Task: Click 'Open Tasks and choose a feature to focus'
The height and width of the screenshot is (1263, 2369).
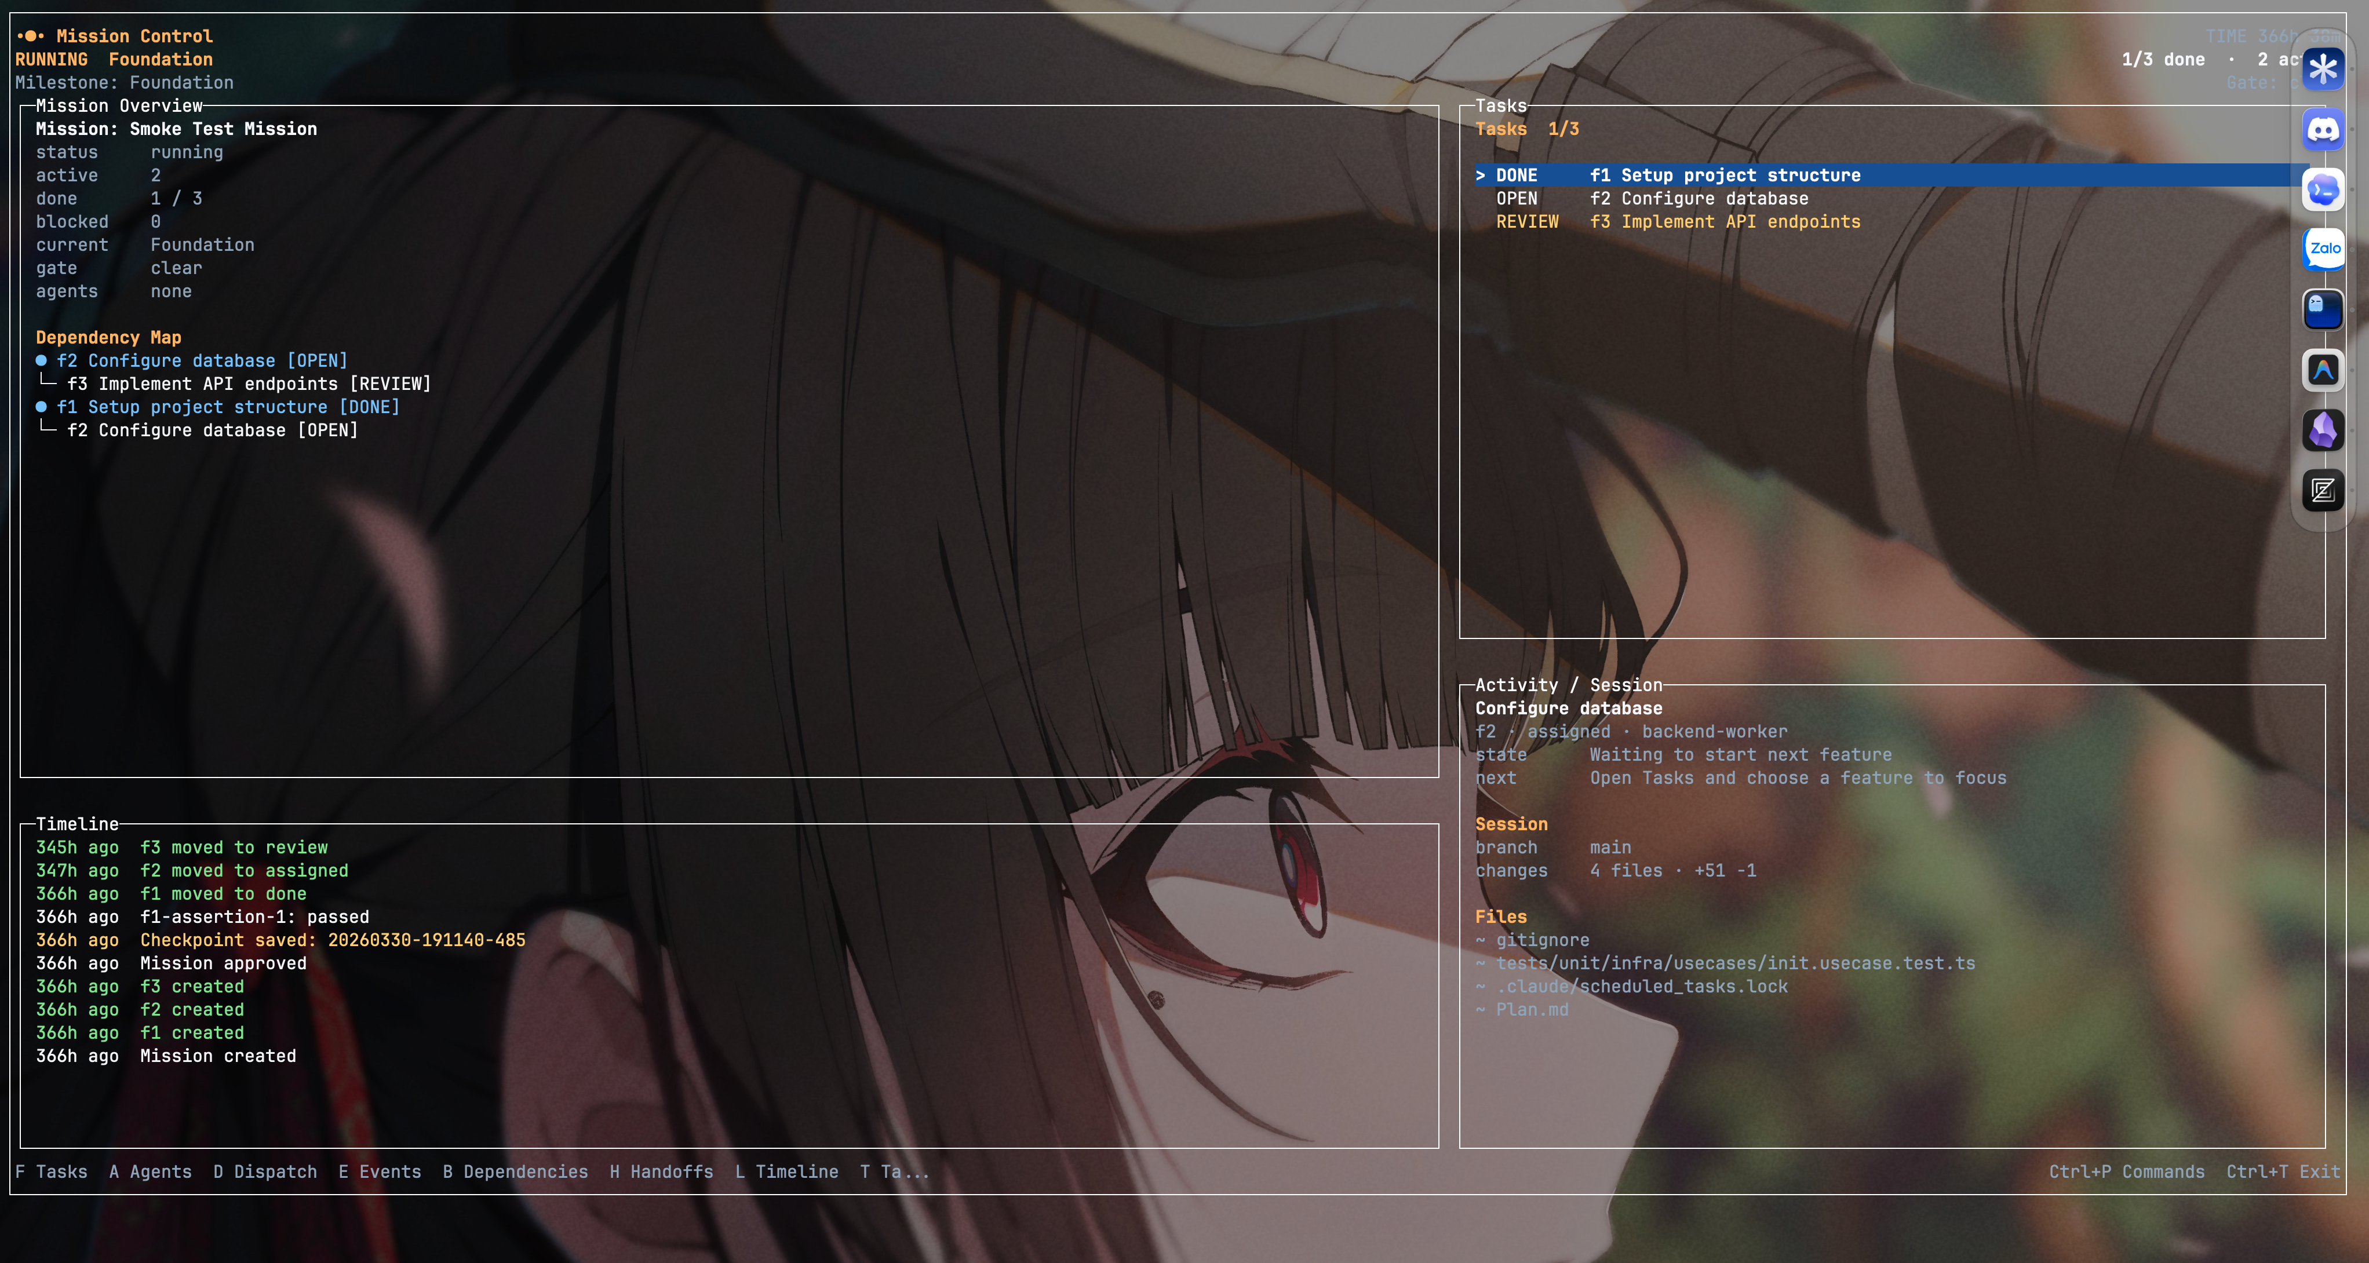Action: click(x=1798, y=777)
